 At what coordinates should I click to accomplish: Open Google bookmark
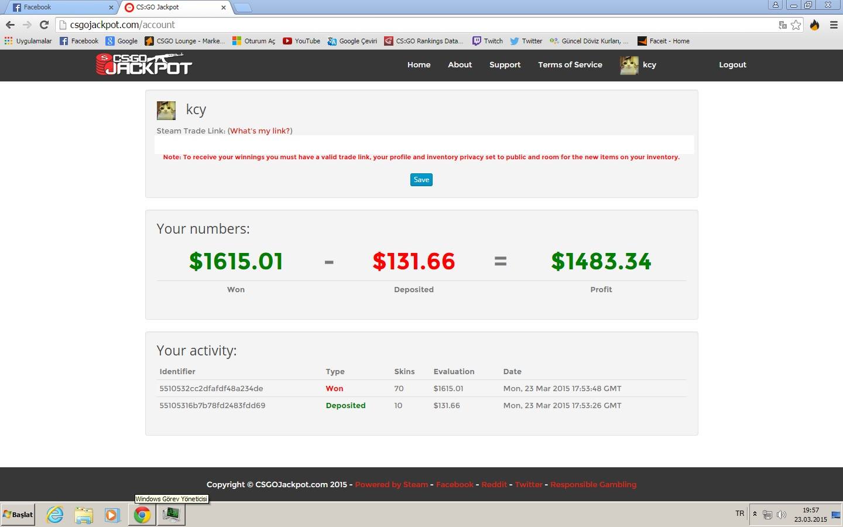click(x=122, y=41)
